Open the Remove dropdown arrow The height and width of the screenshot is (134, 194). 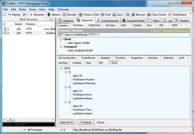coord(27,15)
